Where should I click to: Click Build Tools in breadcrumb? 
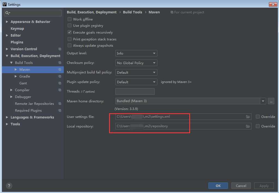[133, 12]
